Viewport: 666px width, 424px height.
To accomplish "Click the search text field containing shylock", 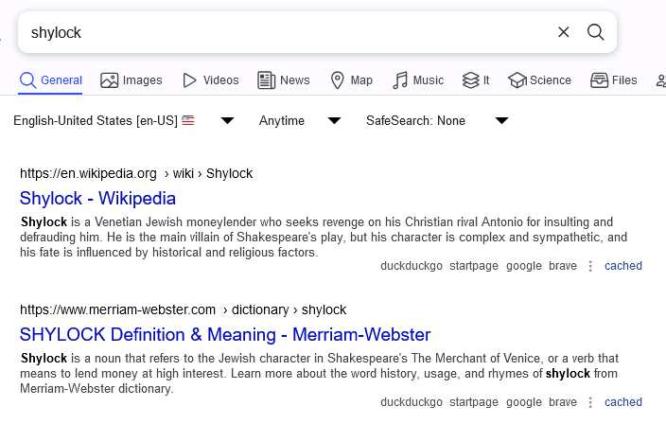I will (x=289, y=32).
